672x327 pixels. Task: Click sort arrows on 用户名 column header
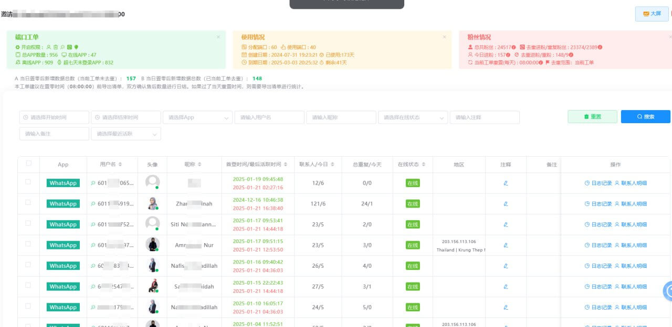[120, 165]
